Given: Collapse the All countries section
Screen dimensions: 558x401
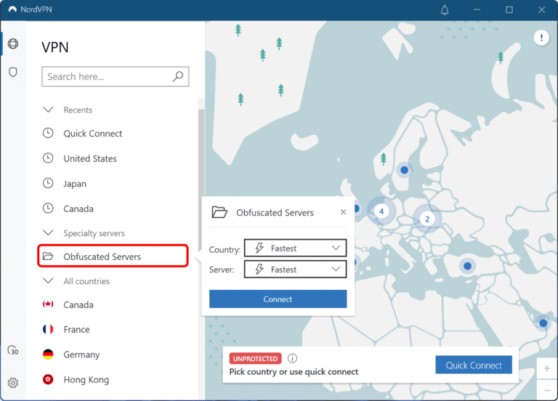Looking at the screenshot, I should coord(49,281).
